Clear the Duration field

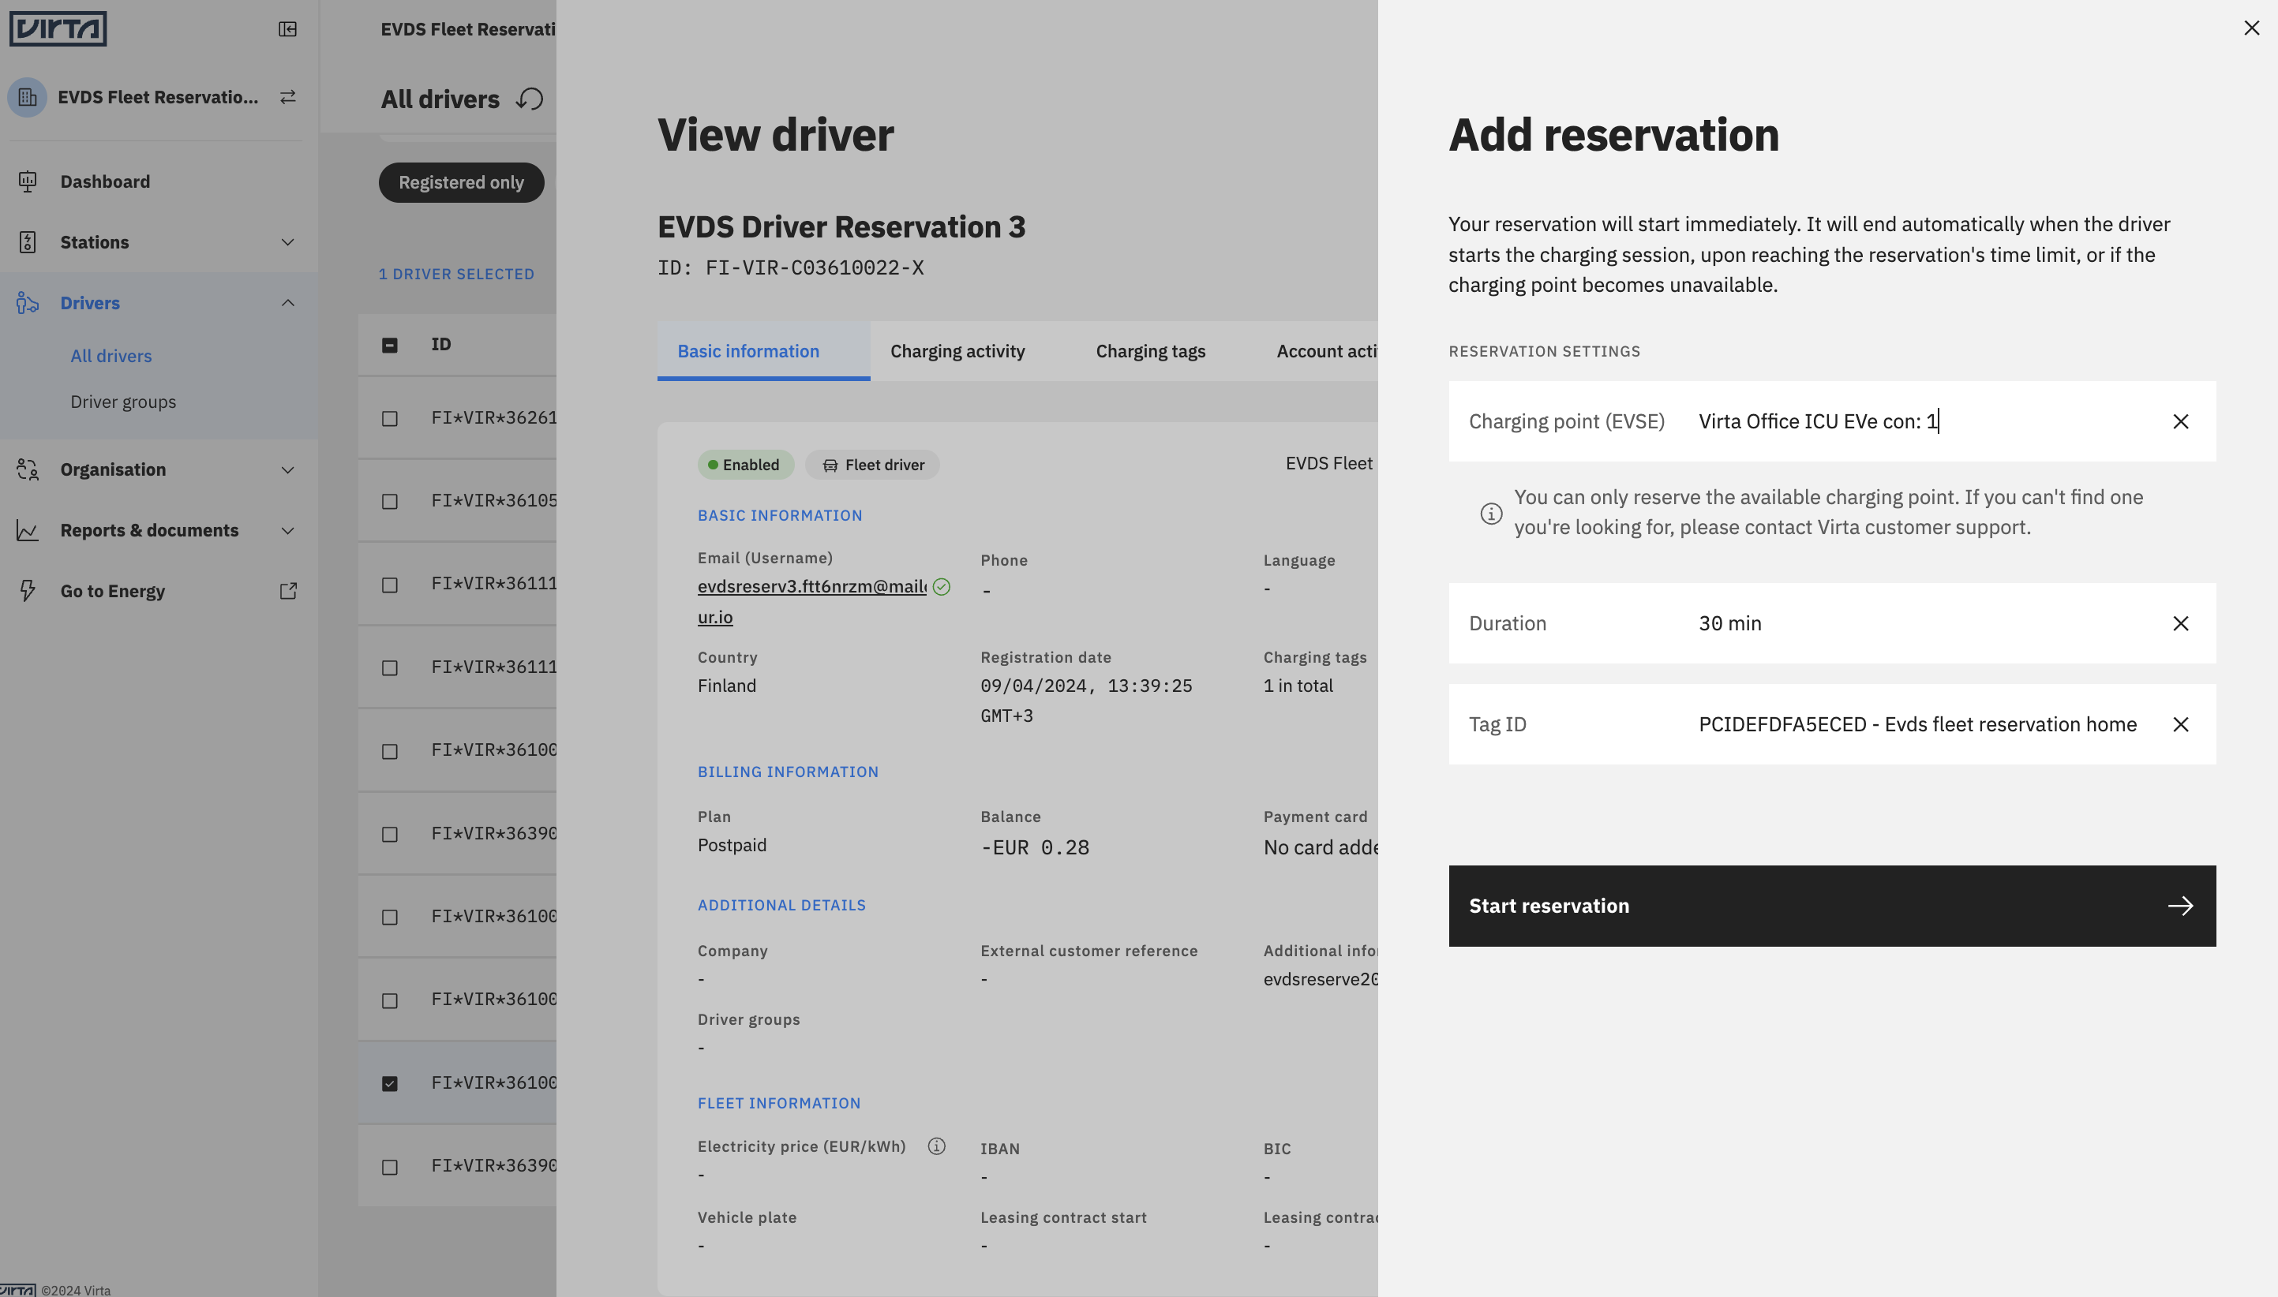pyautogui.click(x=2180, y=623)
